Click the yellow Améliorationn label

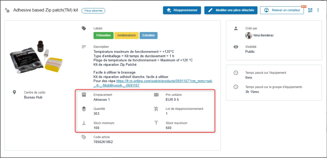click(x=126, y=35)
